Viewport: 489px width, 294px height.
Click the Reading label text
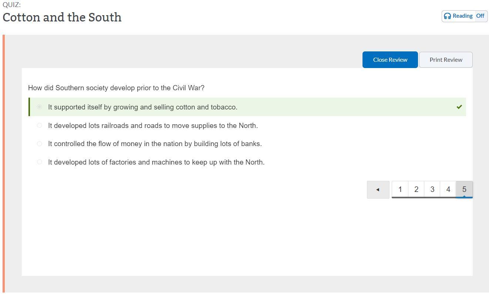point(462,16)
